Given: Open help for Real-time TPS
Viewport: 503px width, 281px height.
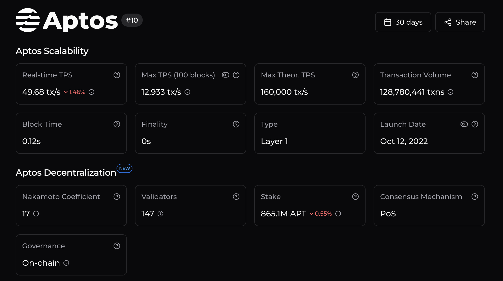Looking at the screenshot, I should pyautogui.click(x=117, y=75).
